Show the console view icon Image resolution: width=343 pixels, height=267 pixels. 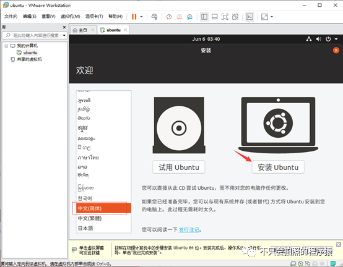click(250, 17)
